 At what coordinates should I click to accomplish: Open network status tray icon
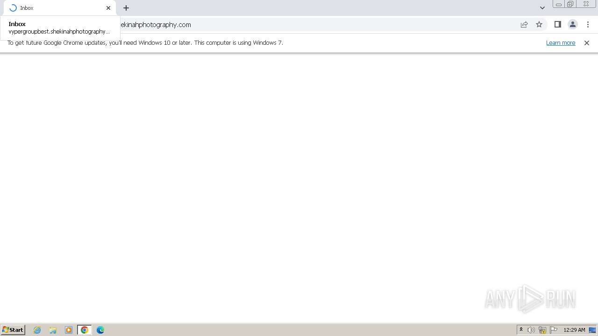(x=542, y=330)
